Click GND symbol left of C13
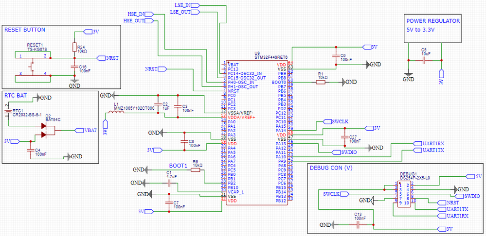The image size is (486, 236). coord(327,225)
